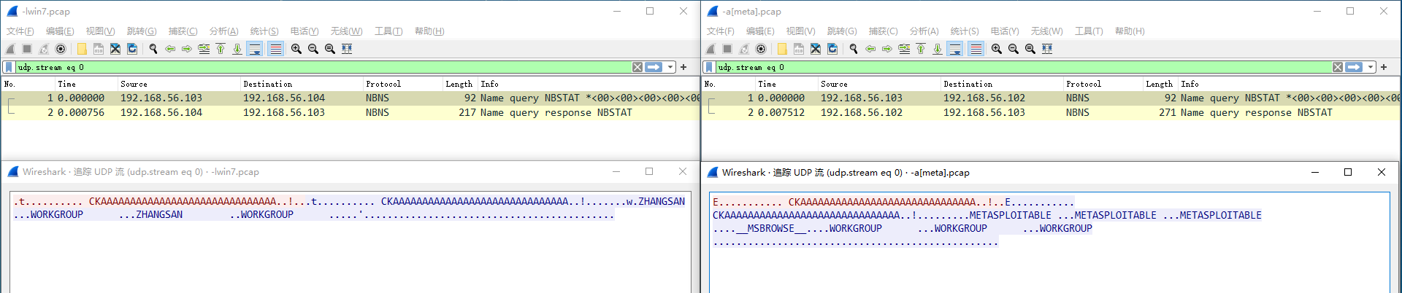The image size is (1402, 293).
Task: Add filter button in -a[meta].pcap window
Action: tap(1384, 67)
